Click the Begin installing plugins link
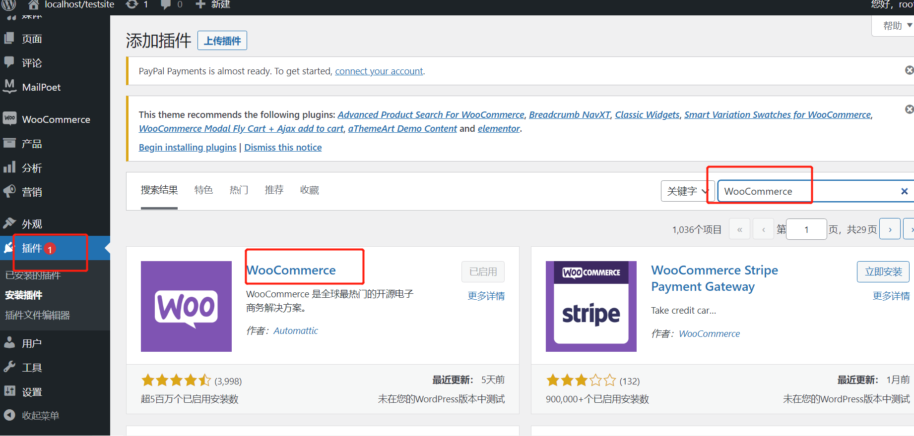This screenshot has height=436, width=914. click(x=188, y=148)
